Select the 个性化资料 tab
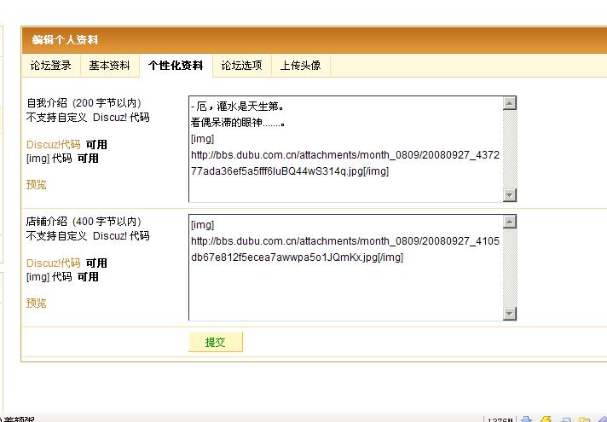Screen dimensions: 607x422 point(176,66)
